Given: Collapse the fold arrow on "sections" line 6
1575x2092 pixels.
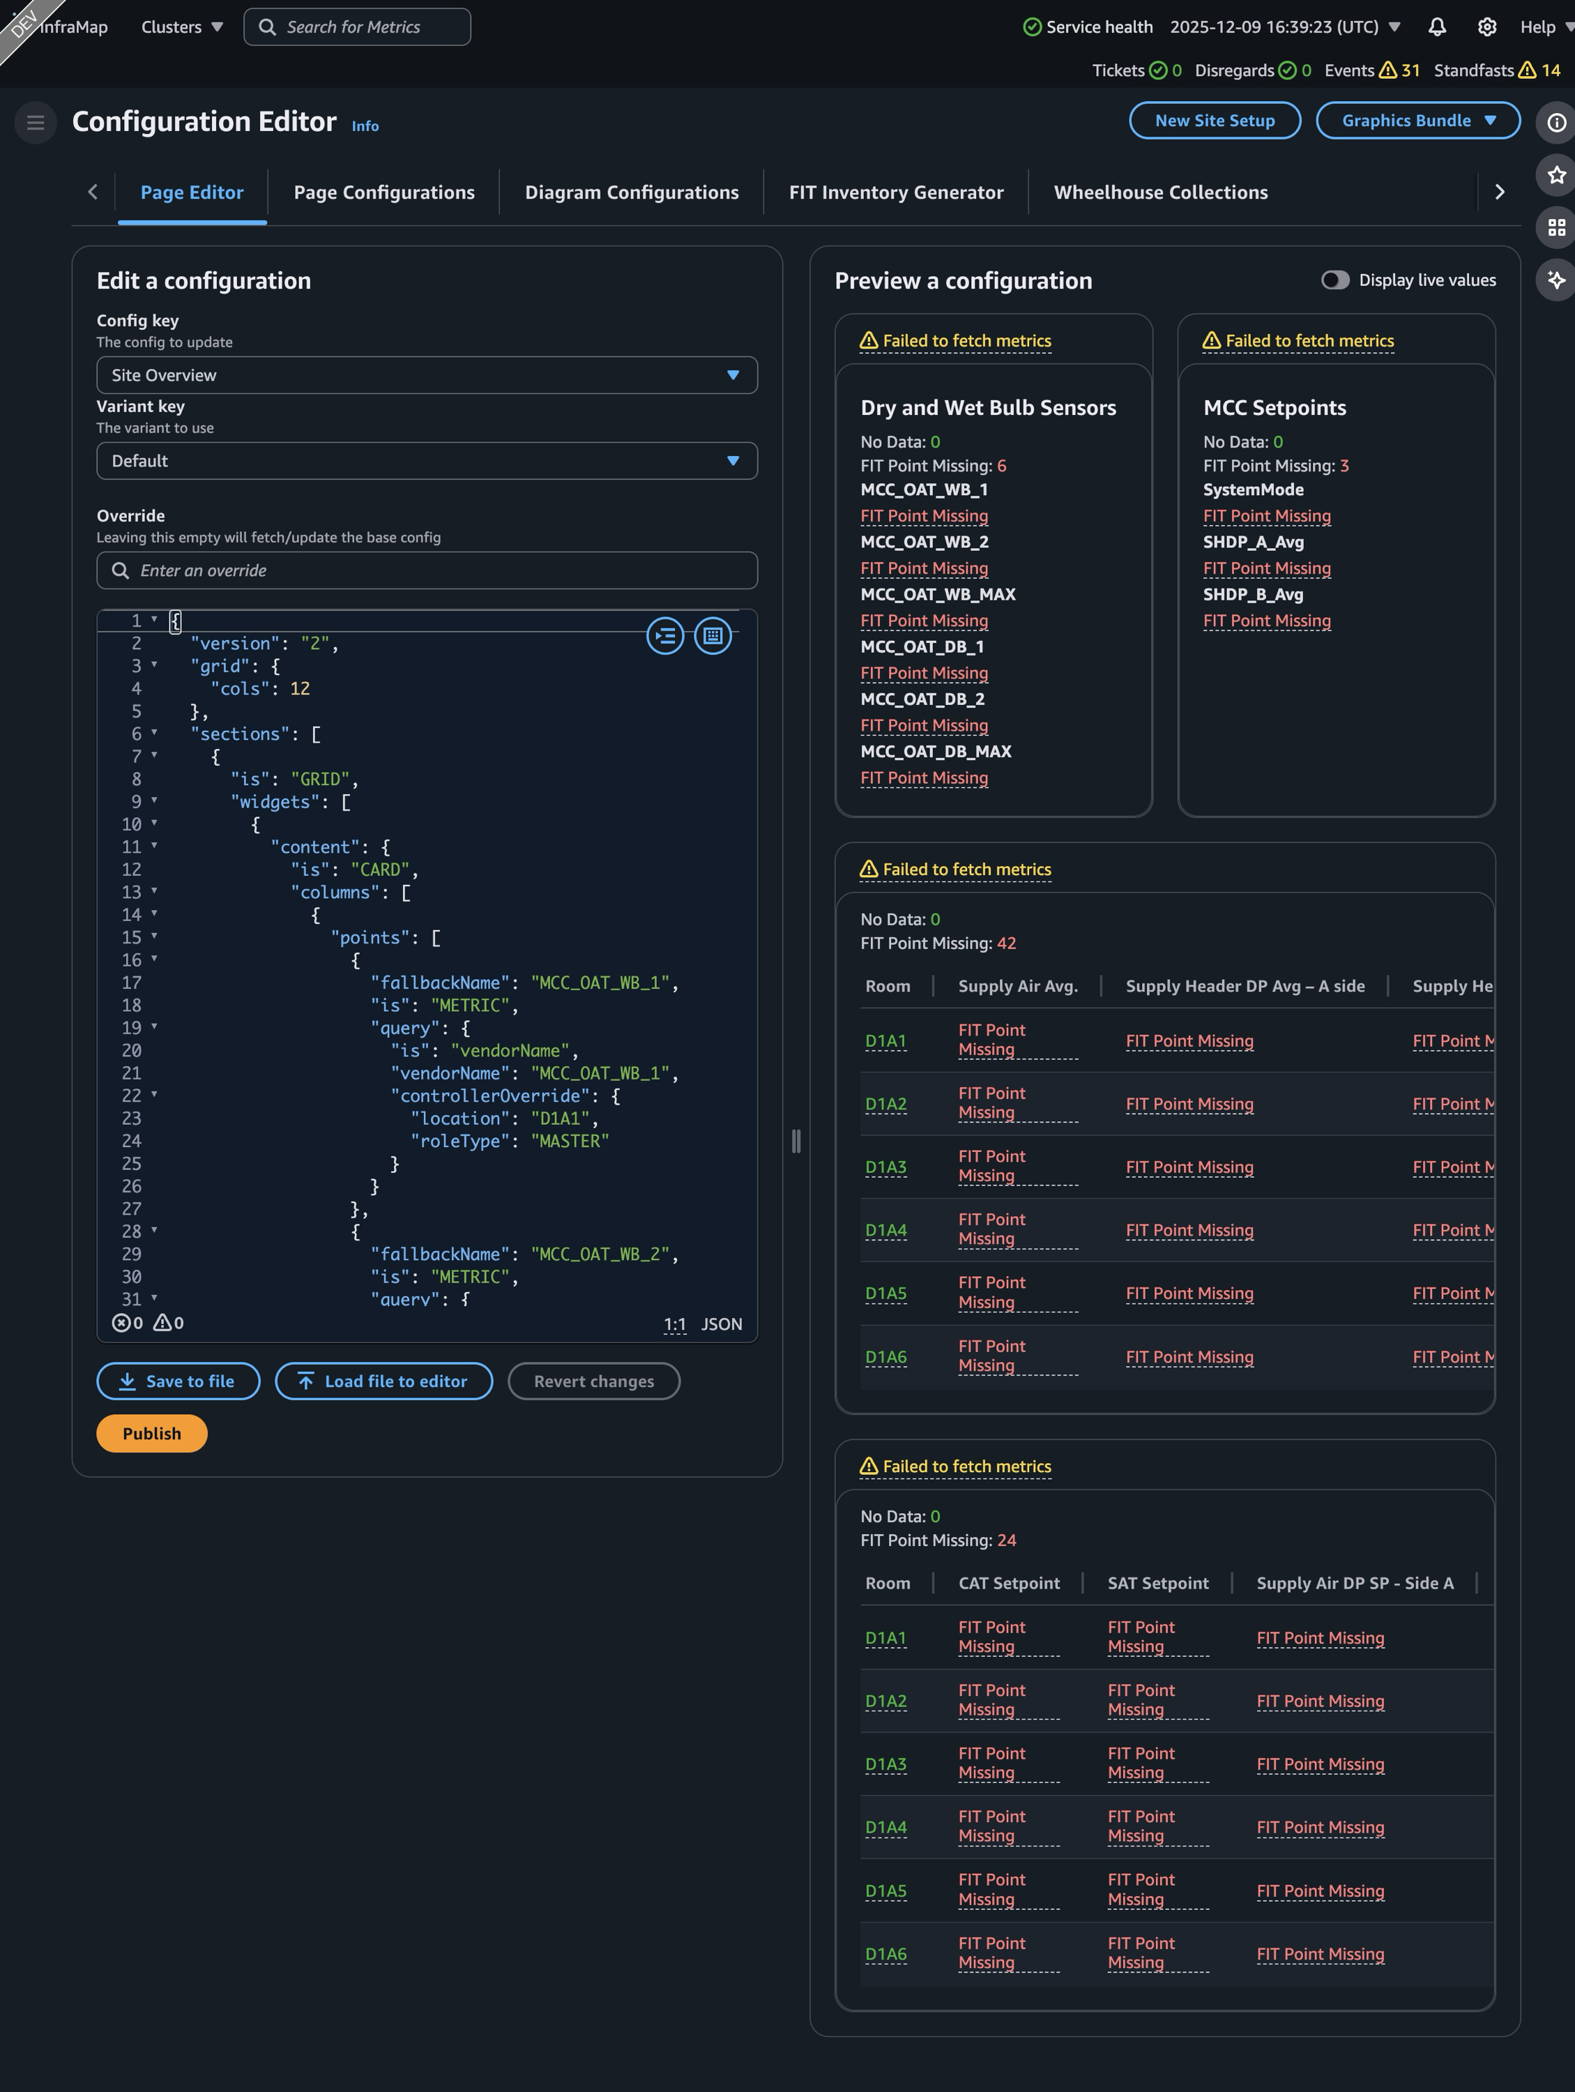Looking at the screenshot, I should (x=154, y=733).
